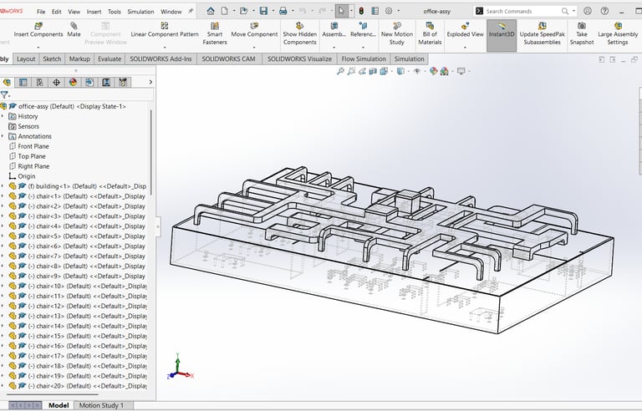Click the Search Commands input field
642x411 pixels.
522,11
